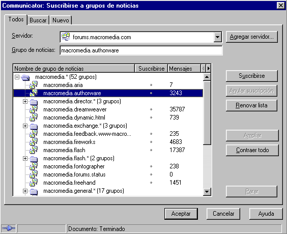The height and width of the screenshot is (234, 287).
Task: Switch to the Buscar tab
Action: pos(38,20)
